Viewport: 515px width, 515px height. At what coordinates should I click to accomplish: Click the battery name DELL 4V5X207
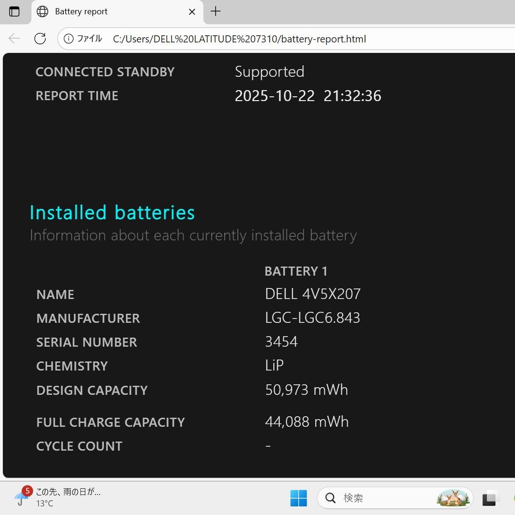tap(313, 294)
